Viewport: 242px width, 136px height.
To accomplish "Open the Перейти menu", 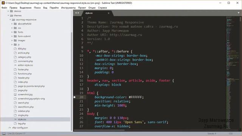I will [54, 8].
